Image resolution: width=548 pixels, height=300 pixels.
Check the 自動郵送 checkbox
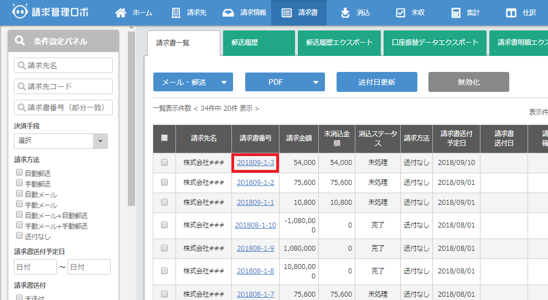coord(20,173)
